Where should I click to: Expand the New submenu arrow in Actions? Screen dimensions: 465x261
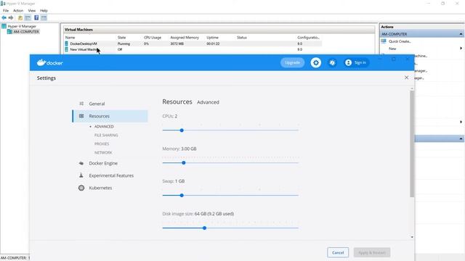pos(461,49)
